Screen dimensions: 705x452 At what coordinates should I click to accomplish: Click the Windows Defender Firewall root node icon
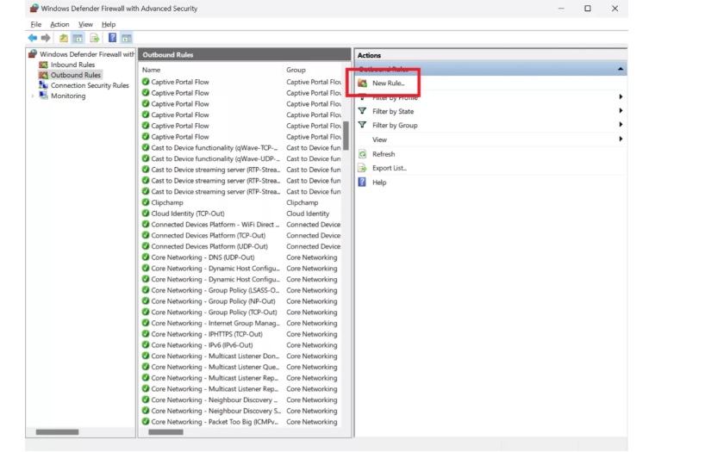point(33,54)
